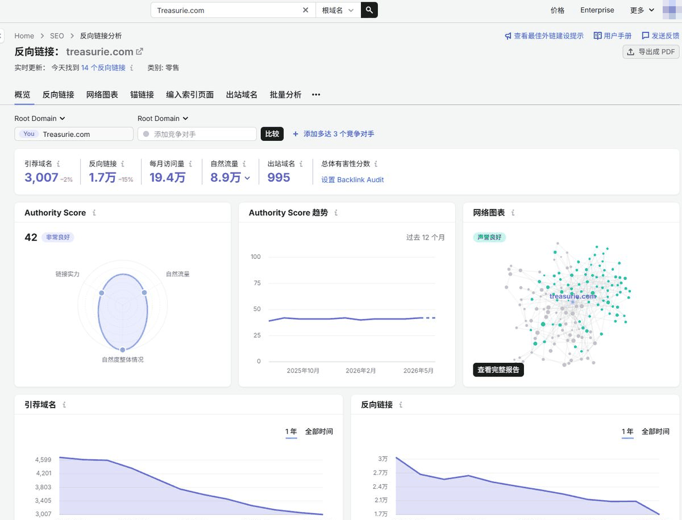The width and height of the screenshot is (682, 520).
Task: Open external link icon next to treasurie.com
Action: 139,52
